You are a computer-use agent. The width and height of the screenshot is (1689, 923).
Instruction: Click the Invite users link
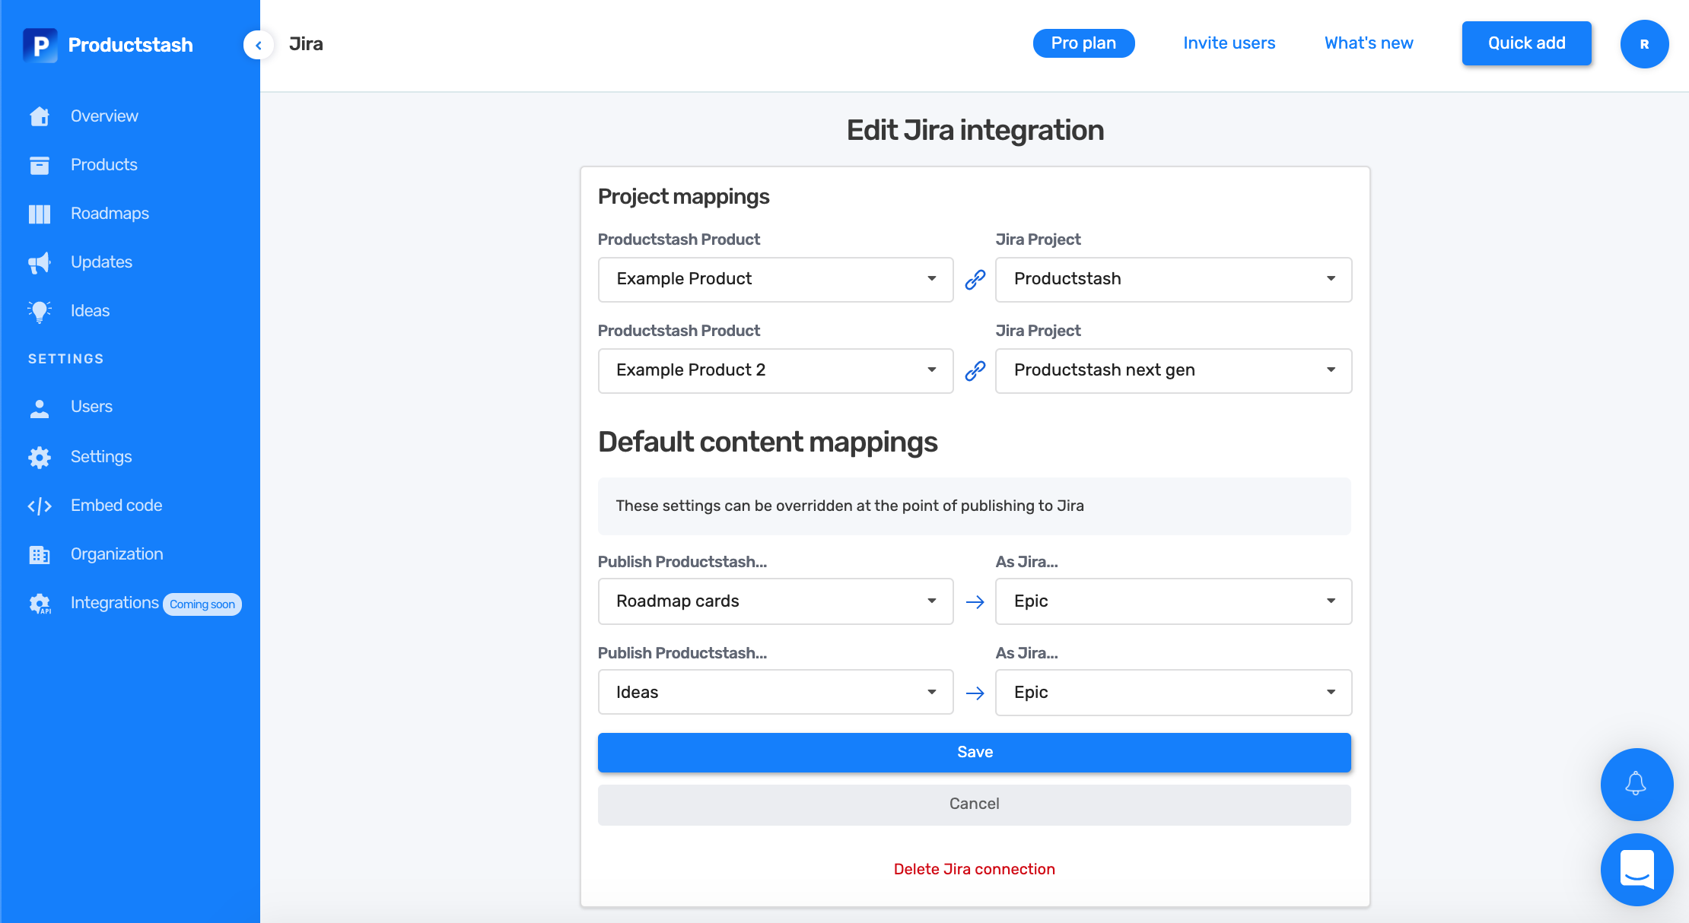(1229, 43)
